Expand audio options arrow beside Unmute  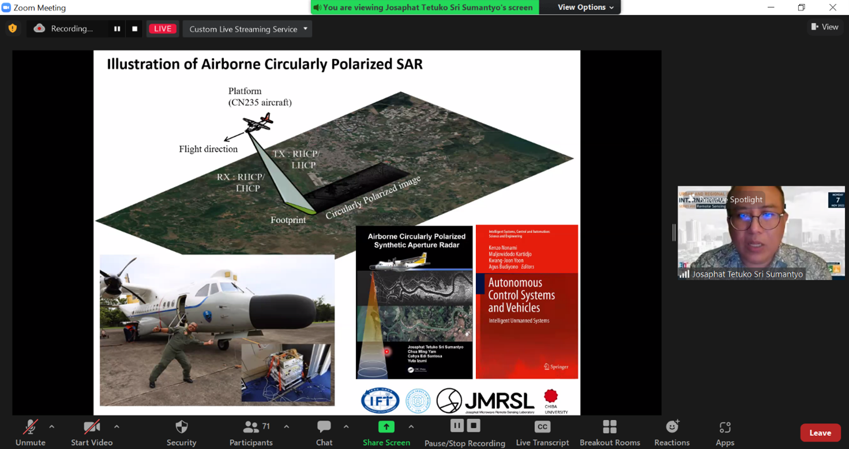pos(52,427)
